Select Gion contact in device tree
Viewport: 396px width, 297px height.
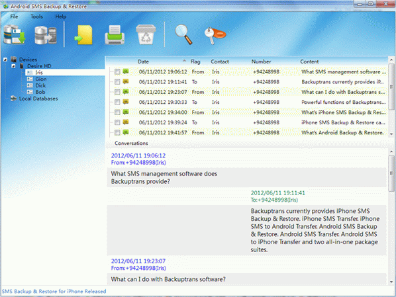tap(40, 79)
